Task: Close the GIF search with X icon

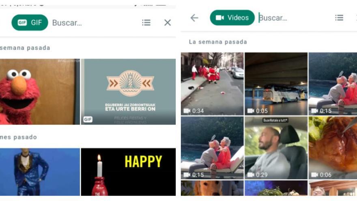Action: (x=168, y=23)
